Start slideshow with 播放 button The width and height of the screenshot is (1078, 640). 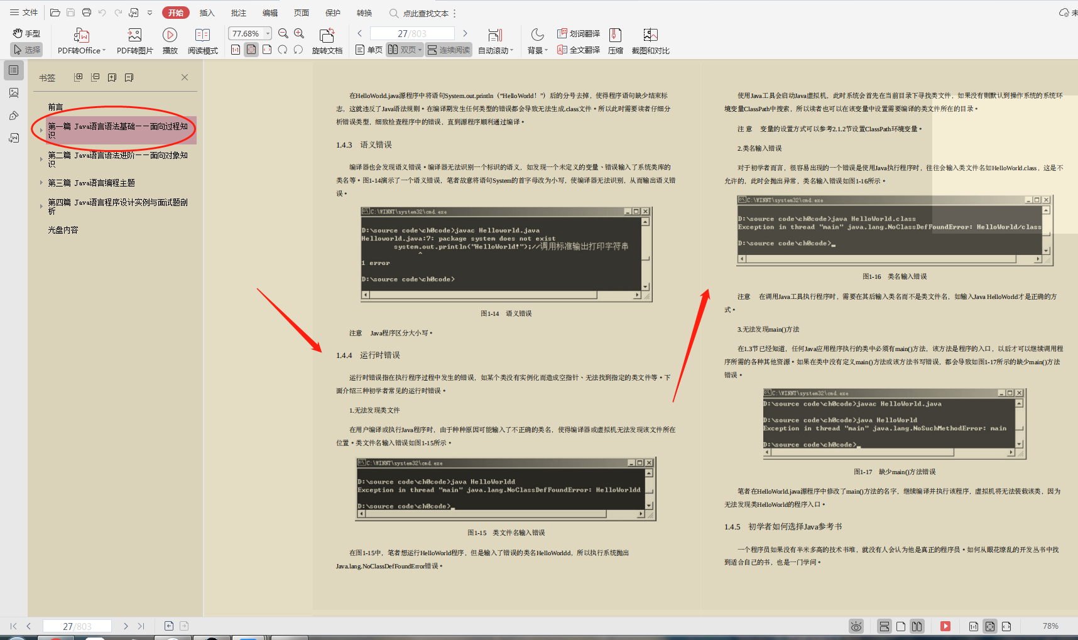point(170,41)
